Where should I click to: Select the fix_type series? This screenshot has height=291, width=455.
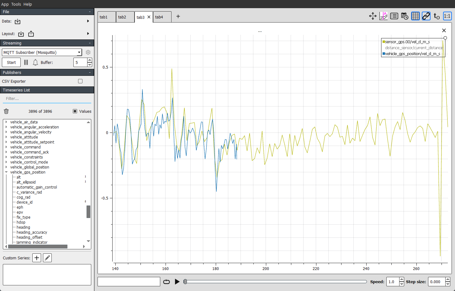pos(24,217)
